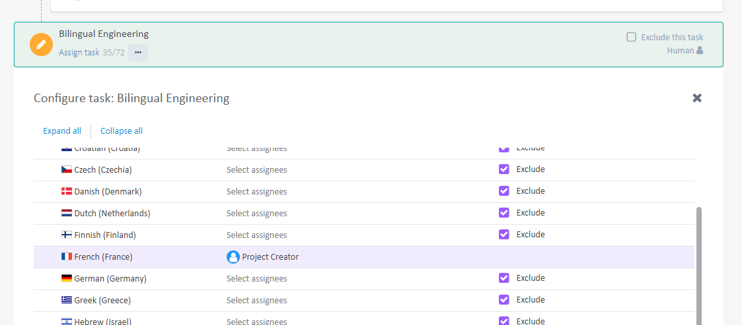Click the language list vertical scrollbar
This screenshot has height=325, width=742.
[x=699, y=266]
